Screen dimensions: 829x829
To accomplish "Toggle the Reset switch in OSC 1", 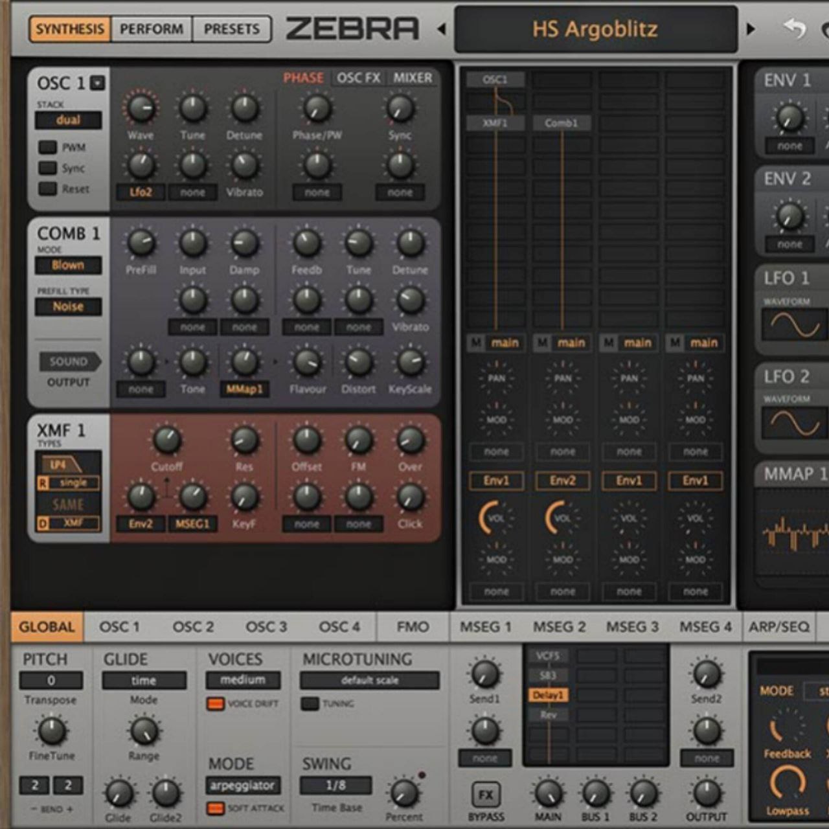I will (48, 188).
